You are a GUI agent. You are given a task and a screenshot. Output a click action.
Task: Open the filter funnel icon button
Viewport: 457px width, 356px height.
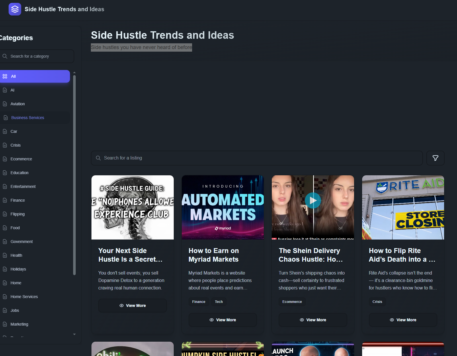(435, 158)
